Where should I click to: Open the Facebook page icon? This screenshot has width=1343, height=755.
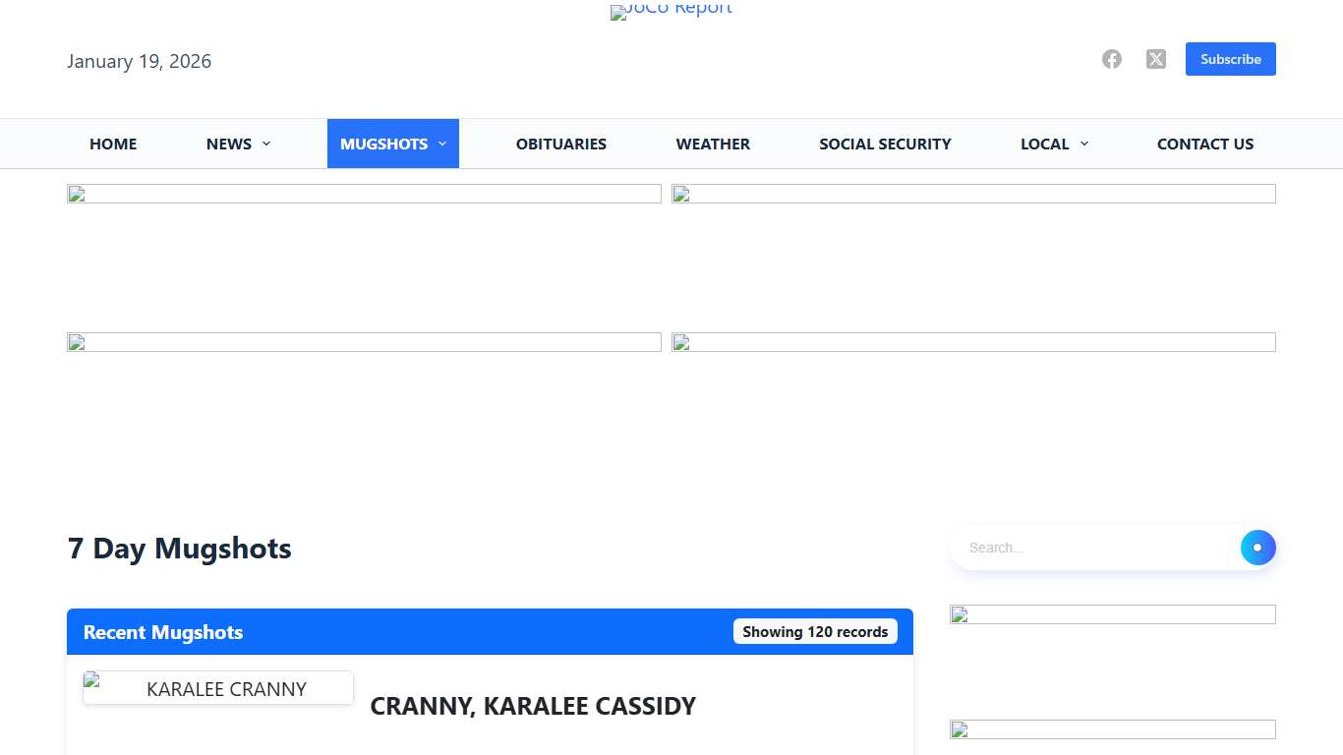pyautogui.click(x=1111, y=59)
